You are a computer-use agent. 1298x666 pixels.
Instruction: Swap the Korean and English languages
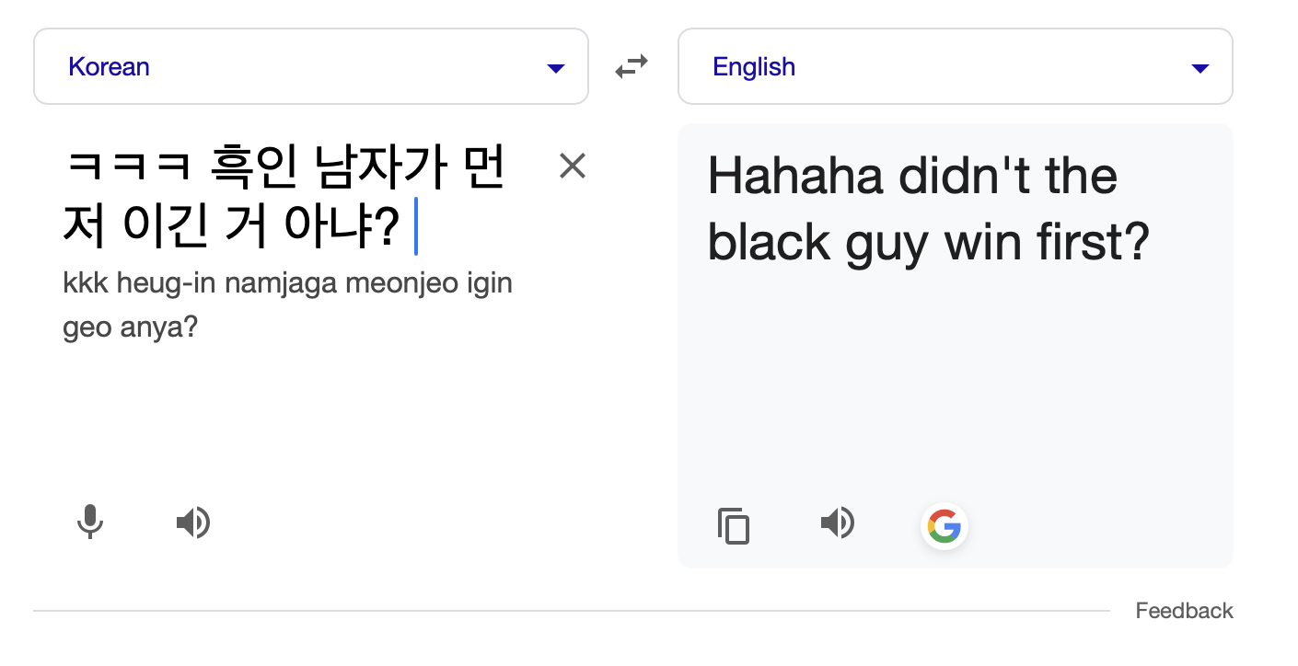632,66
